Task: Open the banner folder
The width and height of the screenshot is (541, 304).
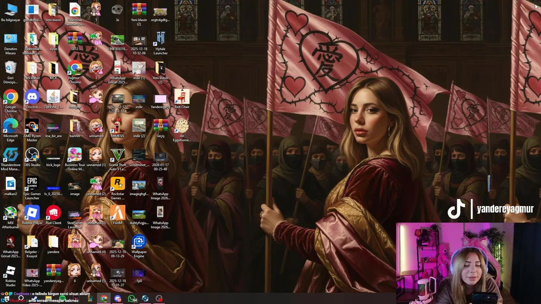Action: (x=75, y=128)
